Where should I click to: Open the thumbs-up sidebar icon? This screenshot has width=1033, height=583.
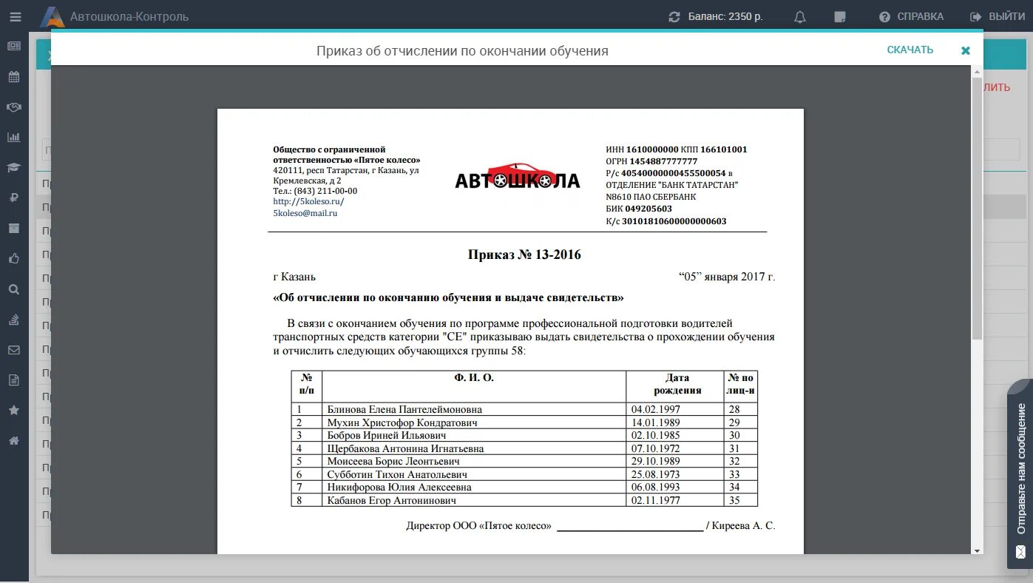tap(14, 258)
